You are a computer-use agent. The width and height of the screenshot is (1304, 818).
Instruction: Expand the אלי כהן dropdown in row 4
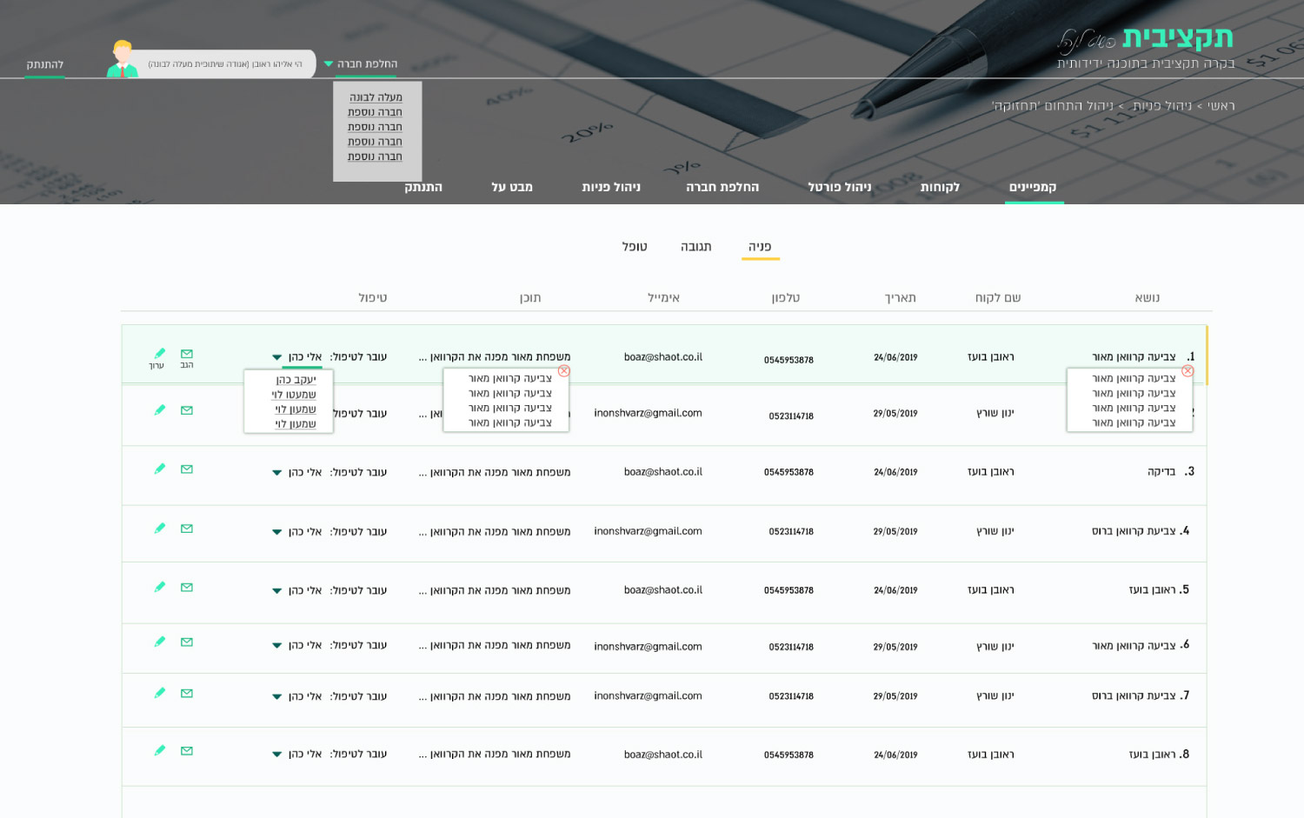(x=276, y=532)
